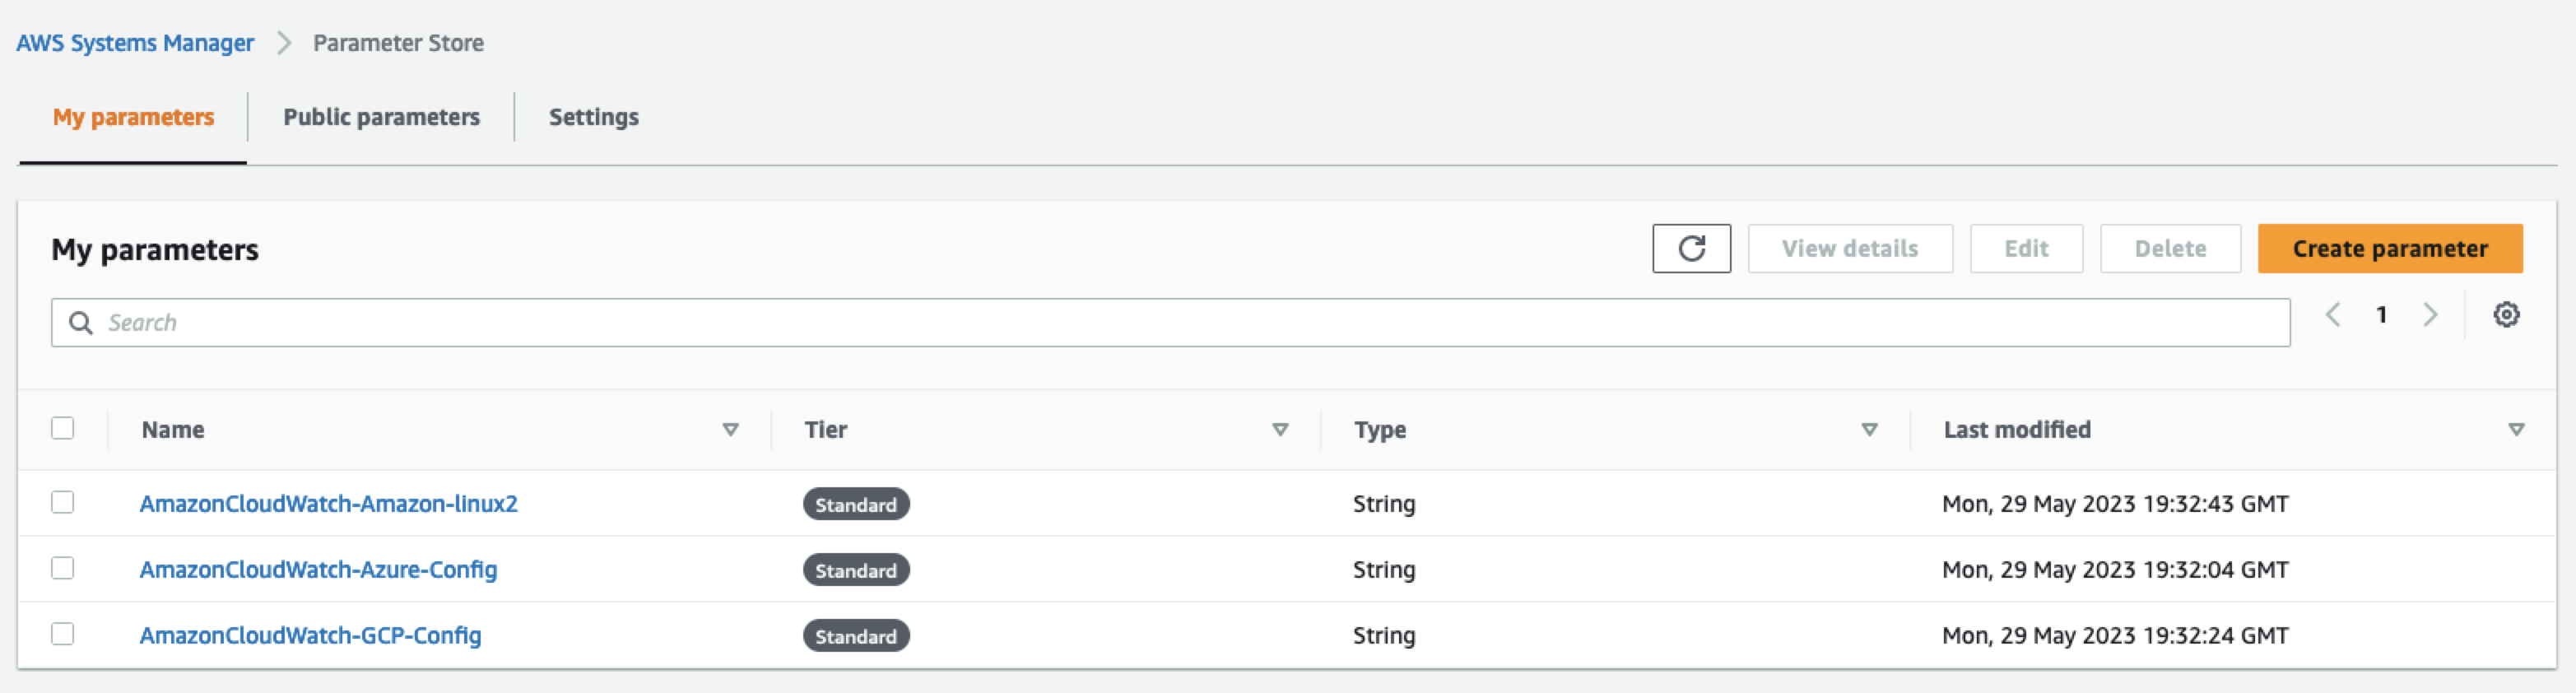Screen dimensions: 2576x693
Task: Sort by the Tier column triangle
Action: point(1279,429)
